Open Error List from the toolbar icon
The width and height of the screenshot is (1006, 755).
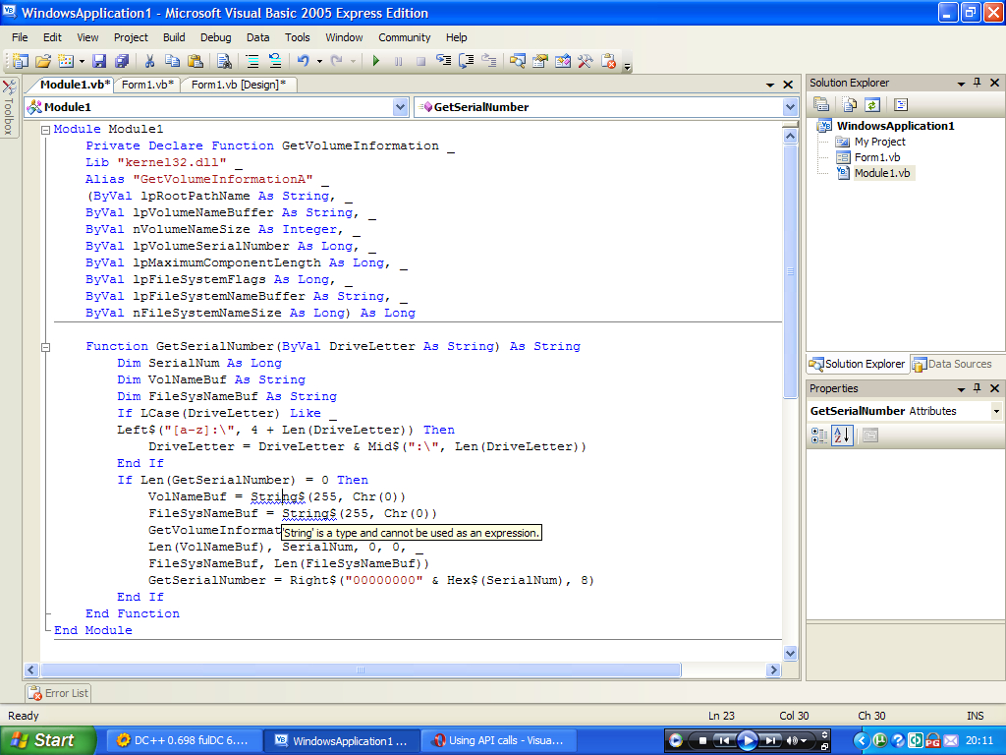(x=608, y=61)
